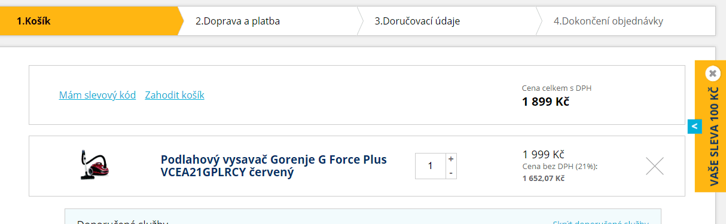This screenshot has width=726, height=224.
Task: Close the Vaše sleva 100 Kč banner
Action: 712,73
